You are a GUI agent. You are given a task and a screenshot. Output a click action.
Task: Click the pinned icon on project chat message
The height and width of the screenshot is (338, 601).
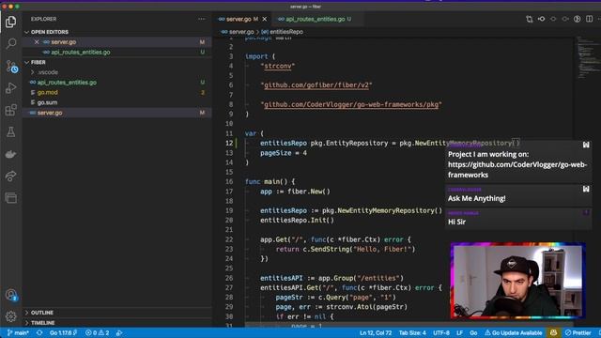click(x=586, y=145)
